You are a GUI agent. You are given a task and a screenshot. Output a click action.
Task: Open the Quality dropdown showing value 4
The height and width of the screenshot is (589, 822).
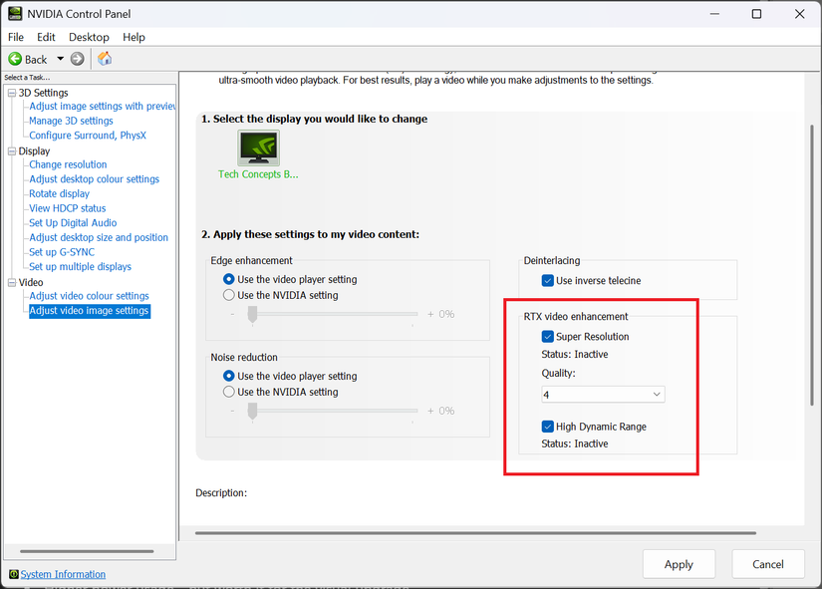602,394
